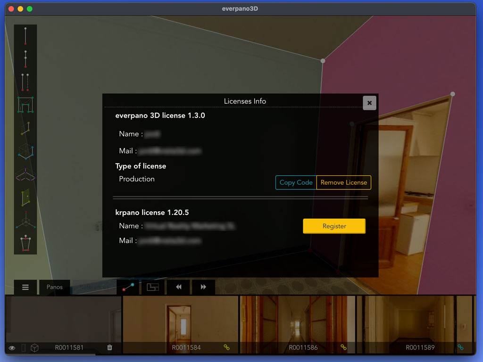Click the Register button
483x362 pixels.
[334, 226]
